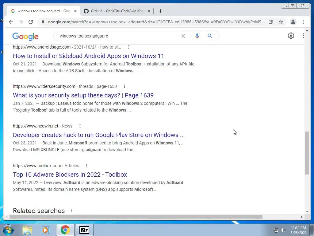The height and width of the screenshot is (236, 314).
Task: Click the horizontal scrollbar thumb
Action: point(136,217)
